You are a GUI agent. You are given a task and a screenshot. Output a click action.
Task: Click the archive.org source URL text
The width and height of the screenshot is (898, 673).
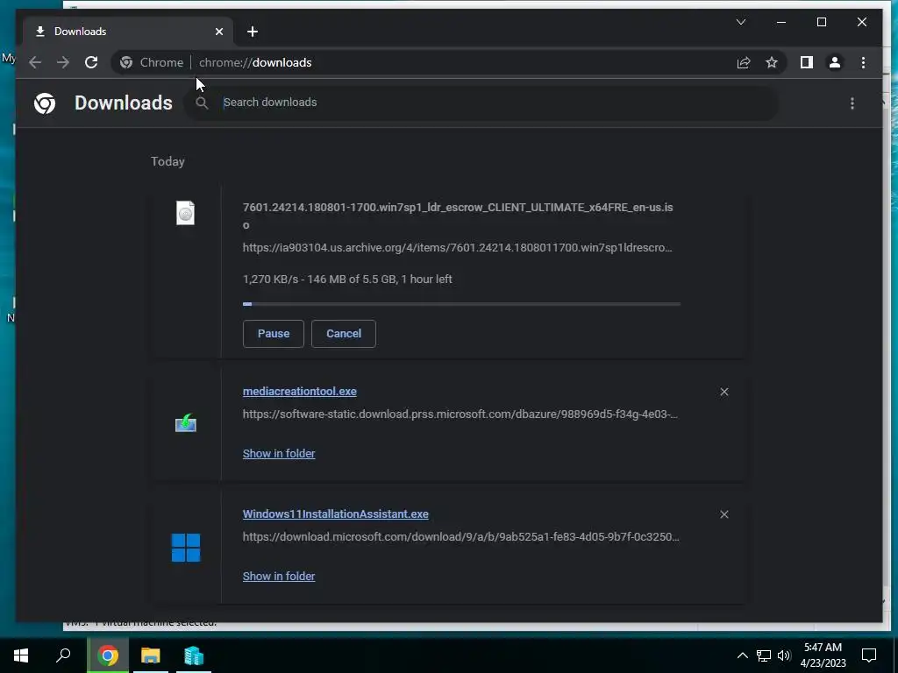coord(458,248)
